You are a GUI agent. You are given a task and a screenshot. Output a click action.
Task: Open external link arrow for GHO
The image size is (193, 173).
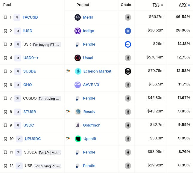[x=18, y=85]
